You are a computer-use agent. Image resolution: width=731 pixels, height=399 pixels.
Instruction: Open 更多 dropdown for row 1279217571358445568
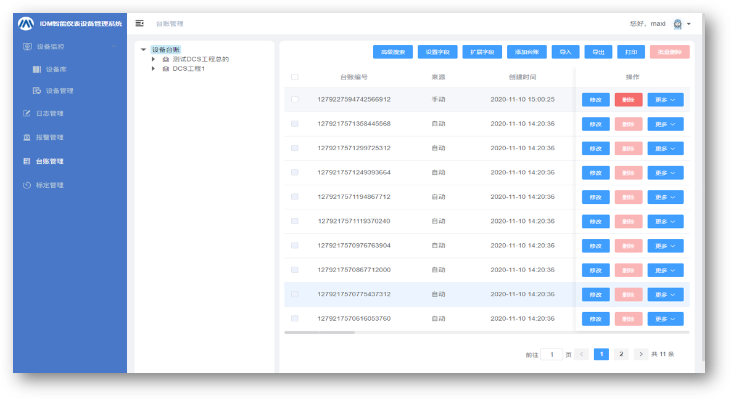click(x=665, y=124)
